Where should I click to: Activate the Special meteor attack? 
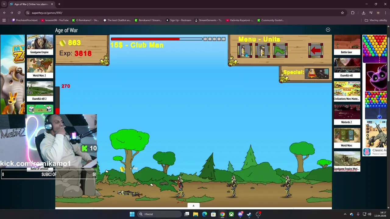tap(317, 74)
